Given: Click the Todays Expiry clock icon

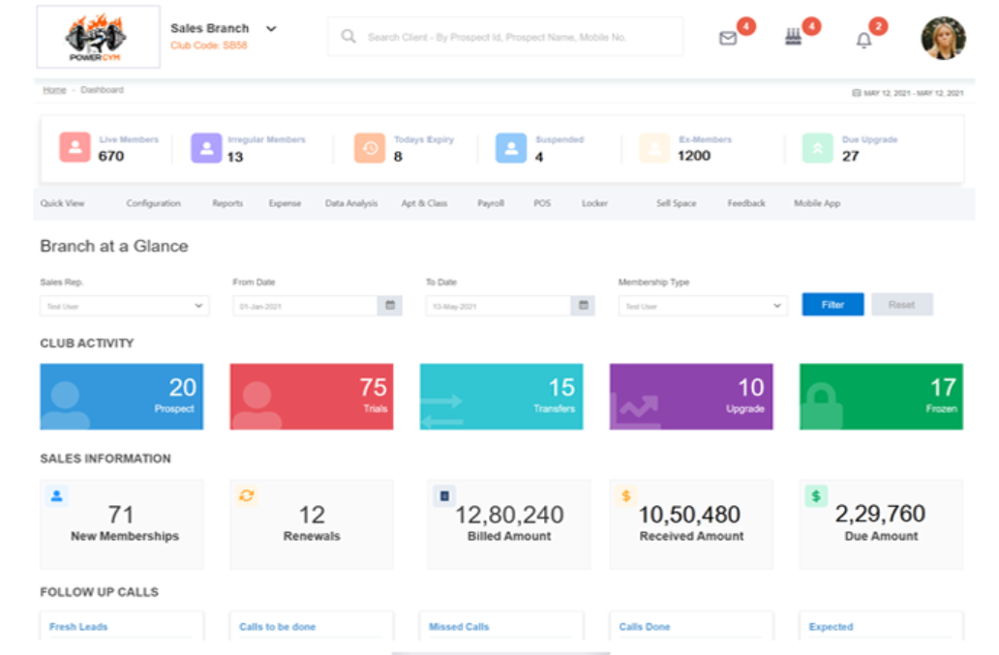Looking at the screenshot, I should coord(369,147).
